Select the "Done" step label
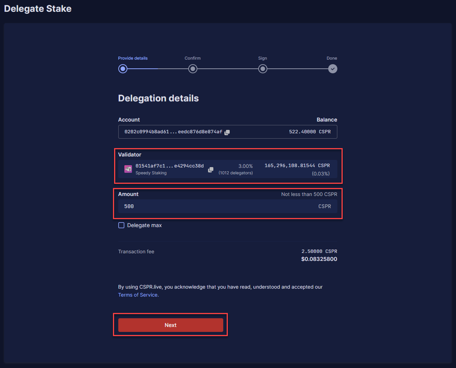 (332, 58)
